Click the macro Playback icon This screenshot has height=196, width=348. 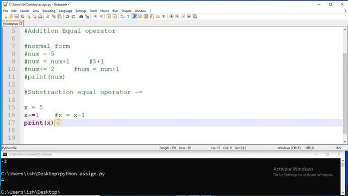183,16
